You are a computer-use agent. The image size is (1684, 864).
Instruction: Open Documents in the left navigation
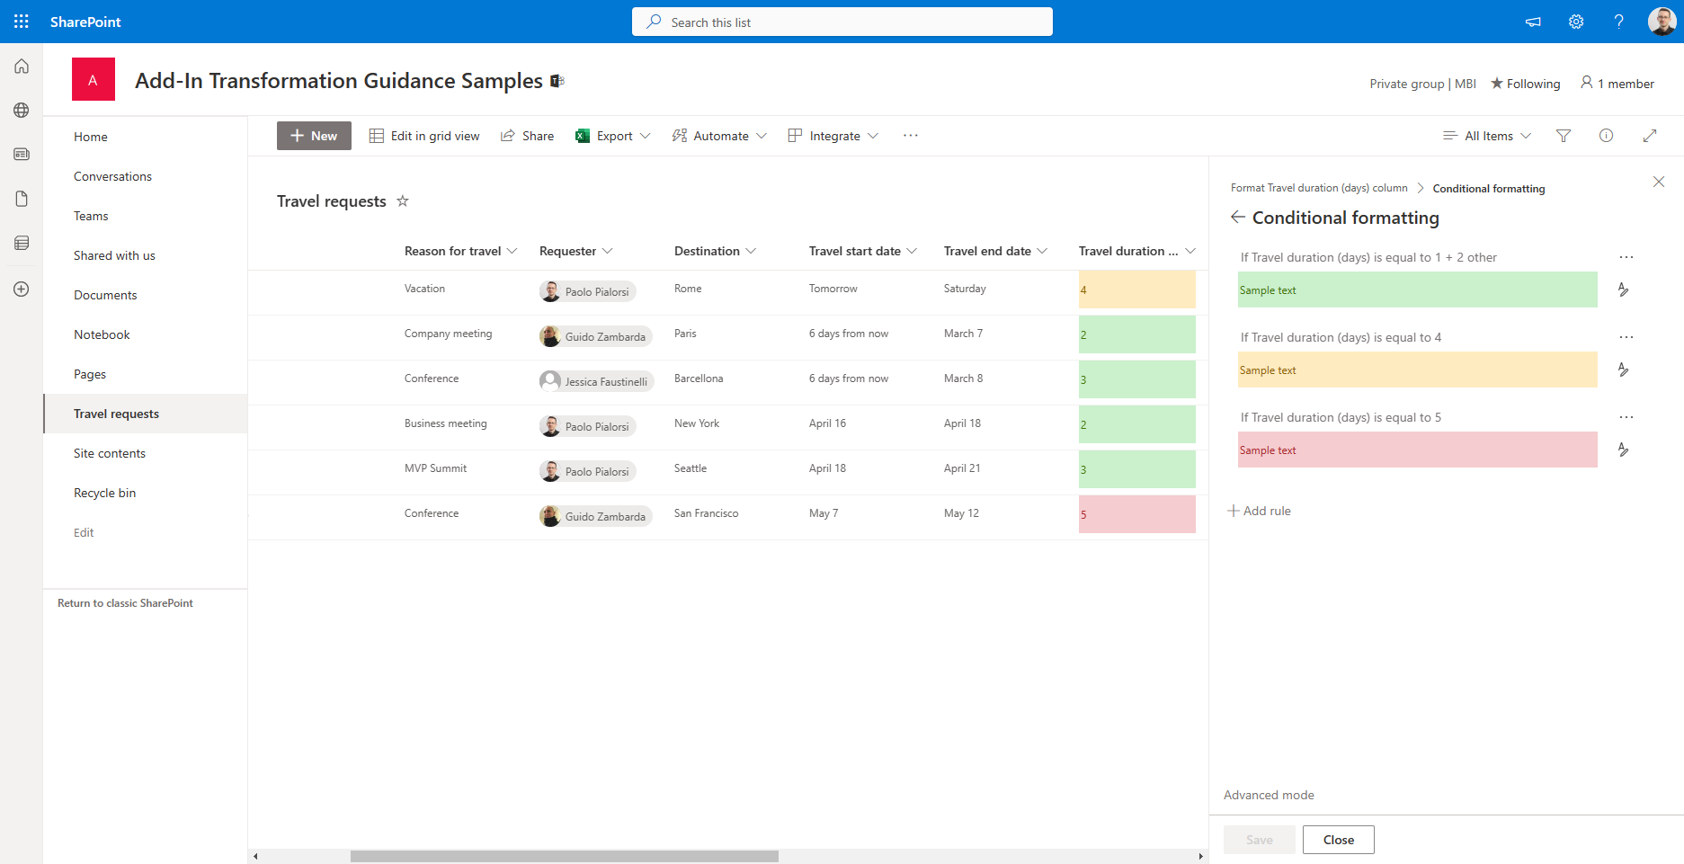point(105,295)
